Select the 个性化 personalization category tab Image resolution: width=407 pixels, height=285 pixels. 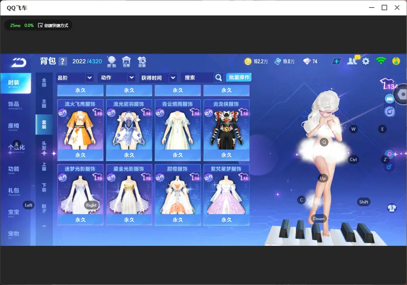15,148
